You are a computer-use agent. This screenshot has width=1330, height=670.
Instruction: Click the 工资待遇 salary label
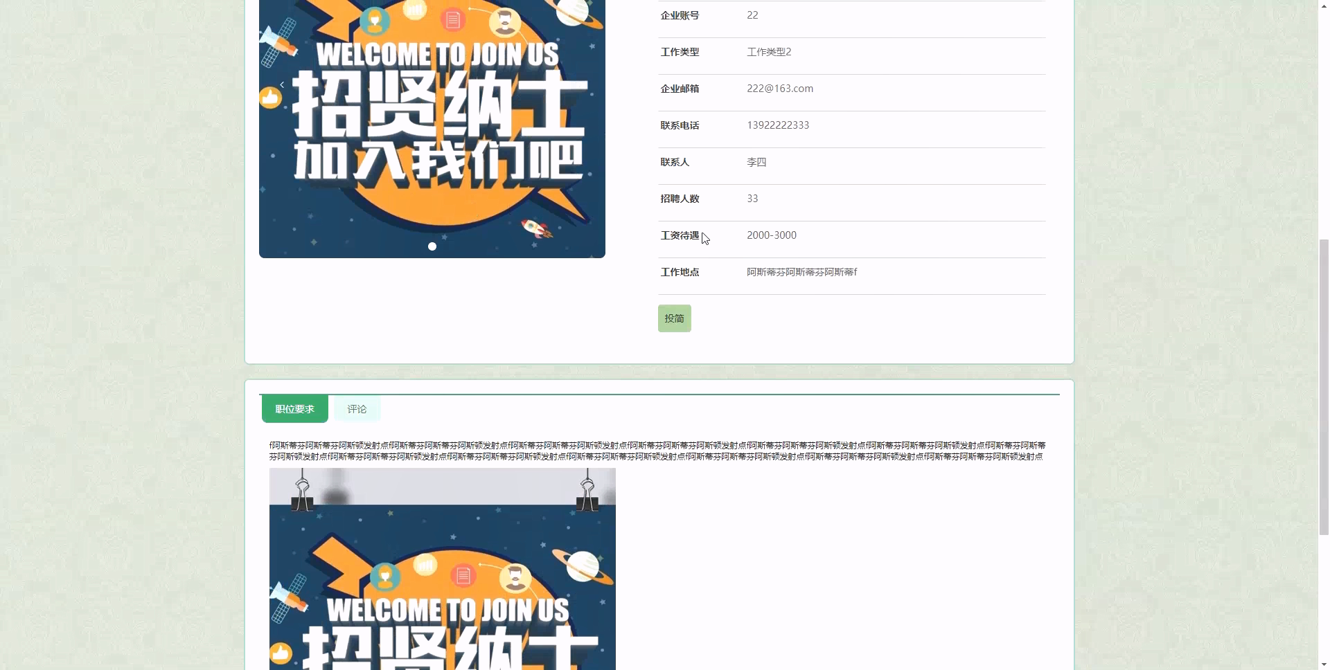[679, 235]
